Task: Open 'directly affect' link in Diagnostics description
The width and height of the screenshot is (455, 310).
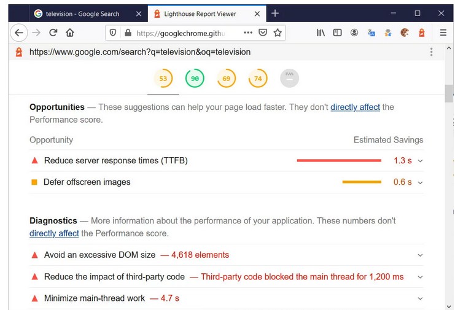Action: tap(54, 233)
